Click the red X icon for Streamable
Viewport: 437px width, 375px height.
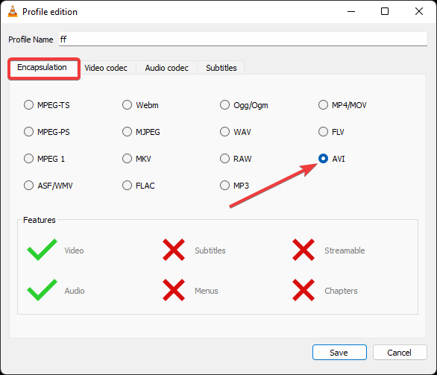[x=304, y=250]
